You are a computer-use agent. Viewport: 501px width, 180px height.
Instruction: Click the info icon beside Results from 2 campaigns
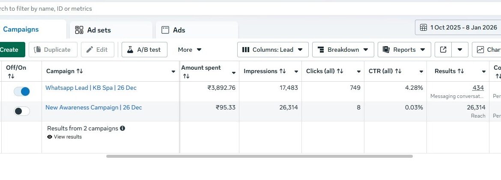[122, 128]
